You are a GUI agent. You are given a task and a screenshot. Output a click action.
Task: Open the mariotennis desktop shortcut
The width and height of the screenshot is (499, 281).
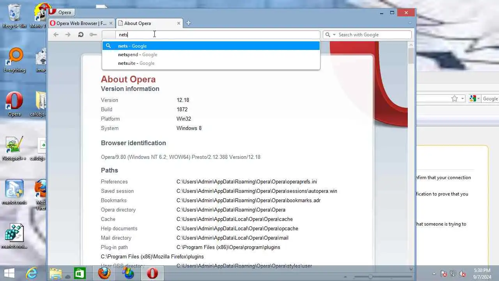tap(14, 192)
